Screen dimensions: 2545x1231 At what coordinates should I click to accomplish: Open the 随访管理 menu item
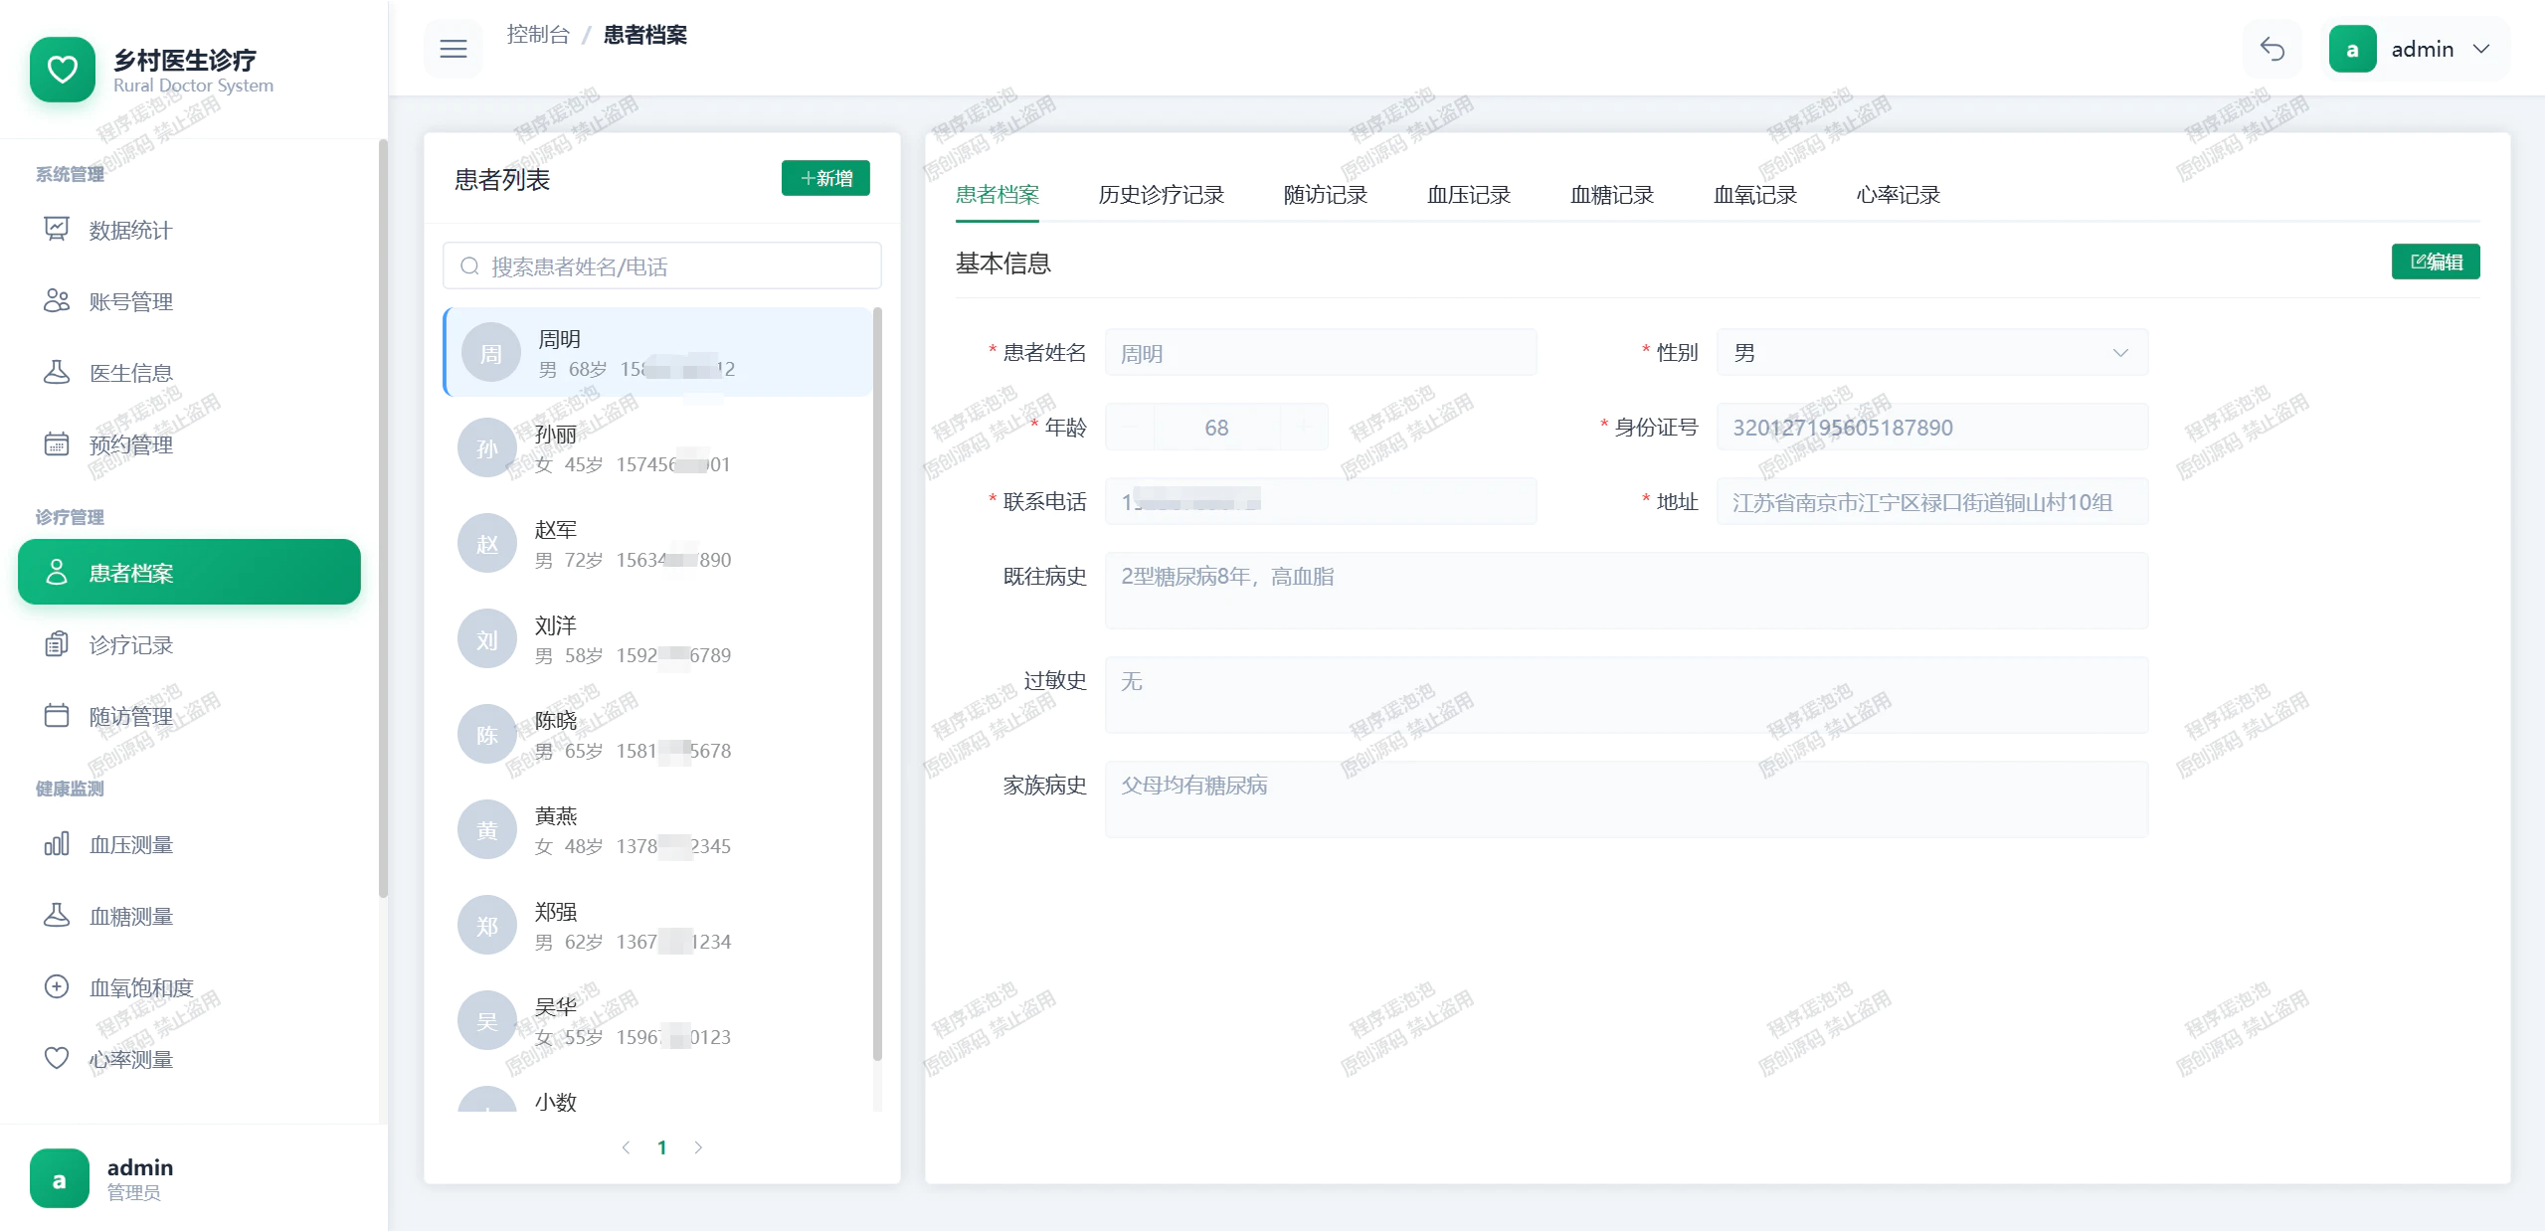tap(189, 716)
